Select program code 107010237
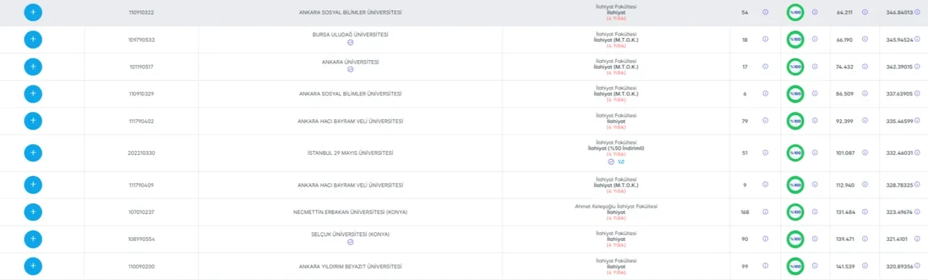 (x=142, y=212)
